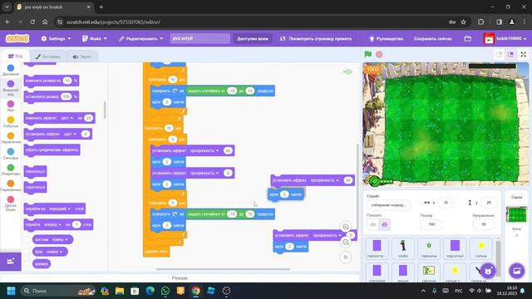Select the Управление blocks category
This screenshot has height=299, width=532.
point(11,138)
